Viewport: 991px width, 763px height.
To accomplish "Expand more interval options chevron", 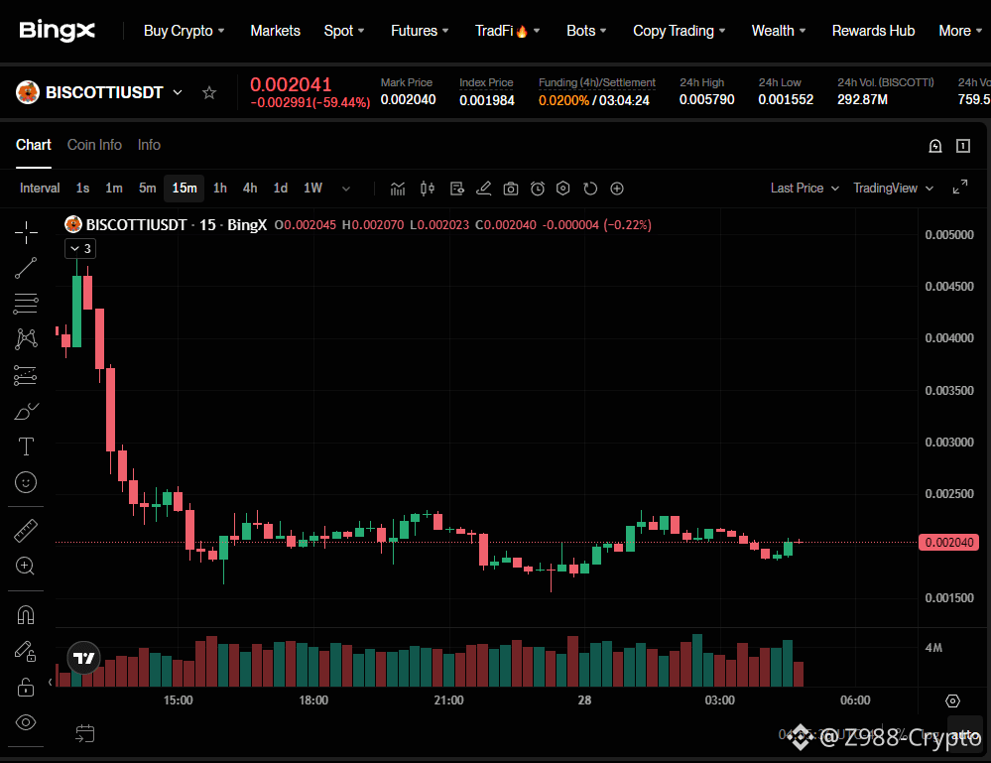I will tap(346, 189).
